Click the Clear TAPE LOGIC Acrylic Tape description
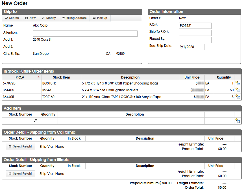 pyautogui.click(x=121, y=97)
